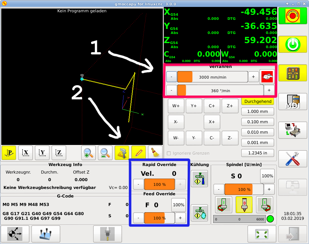Reset Feed Override to 100%
This screenshot has width=309, height=244.
(x=179, y=205)
